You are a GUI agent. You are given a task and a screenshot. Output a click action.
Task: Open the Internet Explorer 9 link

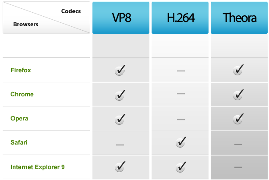coord(38,167)
